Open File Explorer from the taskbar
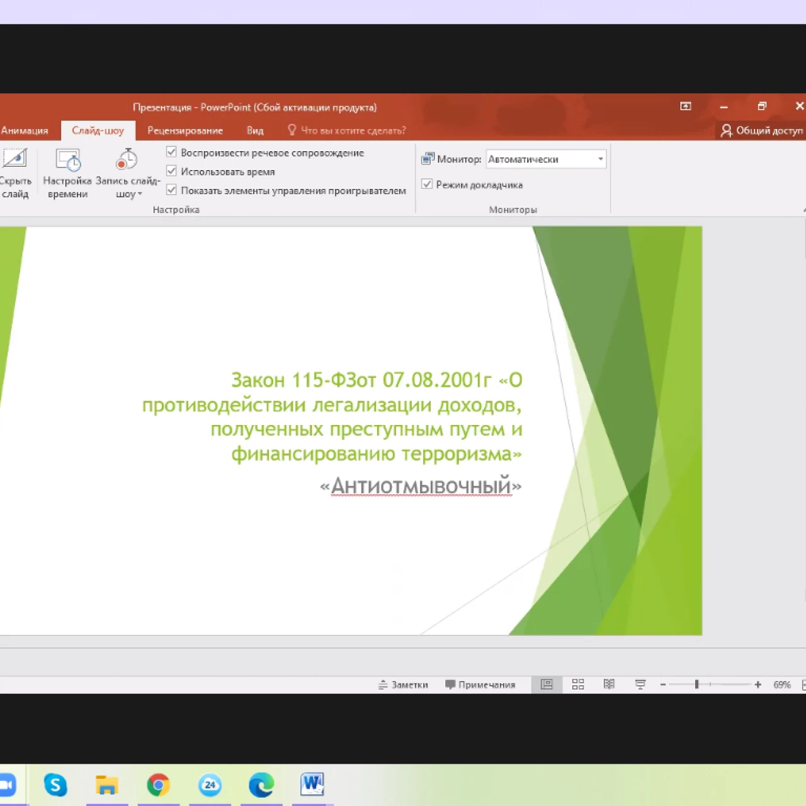 [x=107, y=785]
